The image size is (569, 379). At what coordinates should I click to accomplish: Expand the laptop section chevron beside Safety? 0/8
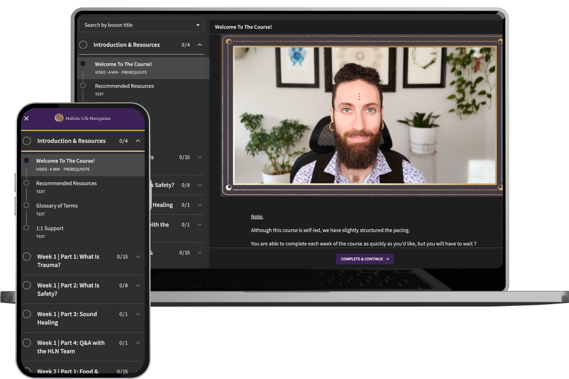[x=200, y=185]
